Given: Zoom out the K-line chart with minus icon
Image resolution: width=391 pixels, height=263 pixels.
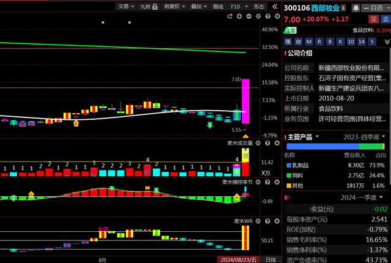Looking at the screenshot, I should [x=249, y=17].
